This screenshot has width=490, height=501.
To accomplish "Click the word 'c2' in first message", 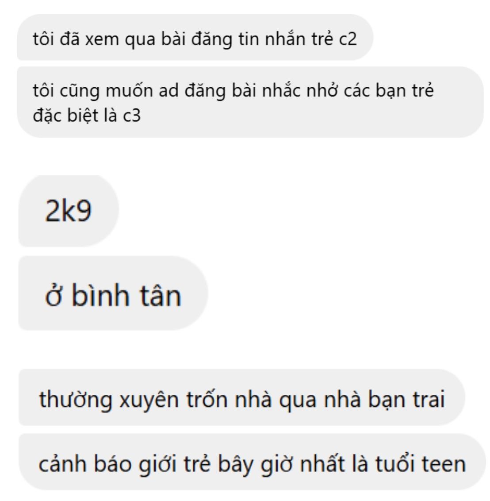I will click(x=348, y=39).
